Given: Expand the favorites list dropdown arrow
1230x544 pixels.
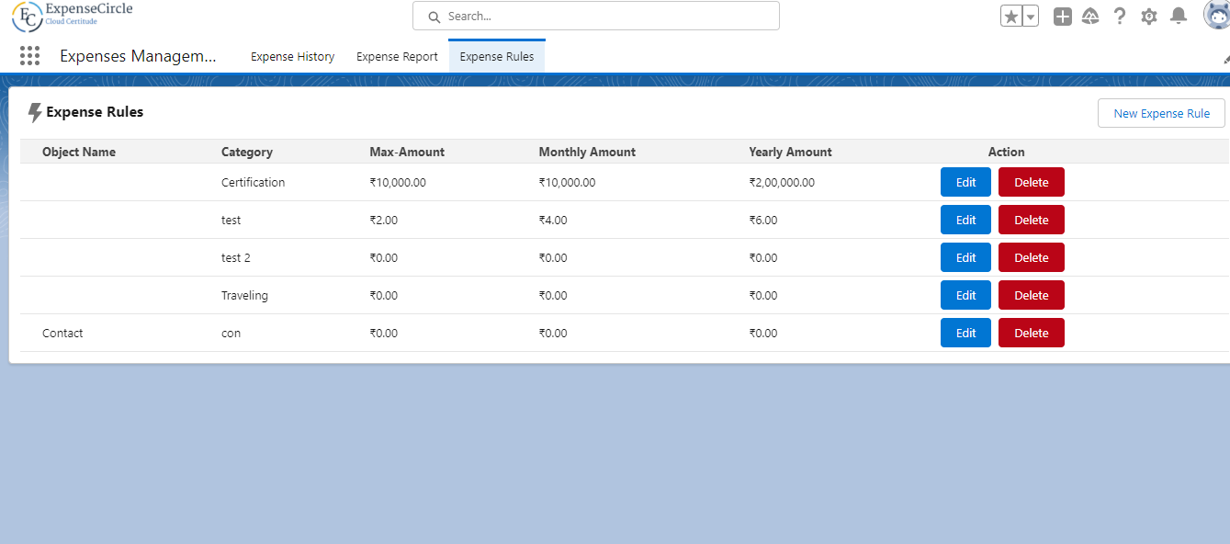Looking at the screenshot, I should click(1031, 17).
